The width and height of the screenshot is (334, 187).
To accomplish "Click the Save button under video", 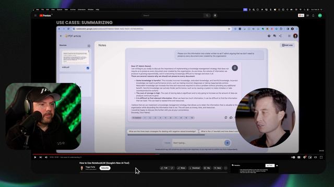I will 218,168.
